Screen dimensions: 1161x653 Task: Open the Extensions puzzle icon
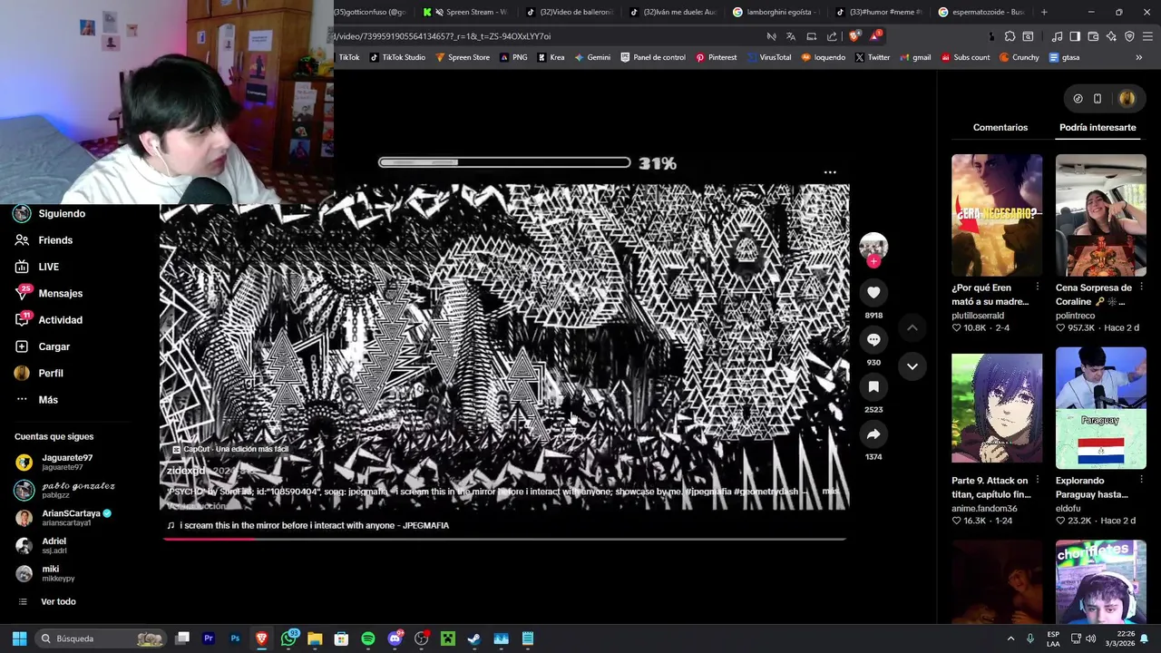coord(1010,36)
